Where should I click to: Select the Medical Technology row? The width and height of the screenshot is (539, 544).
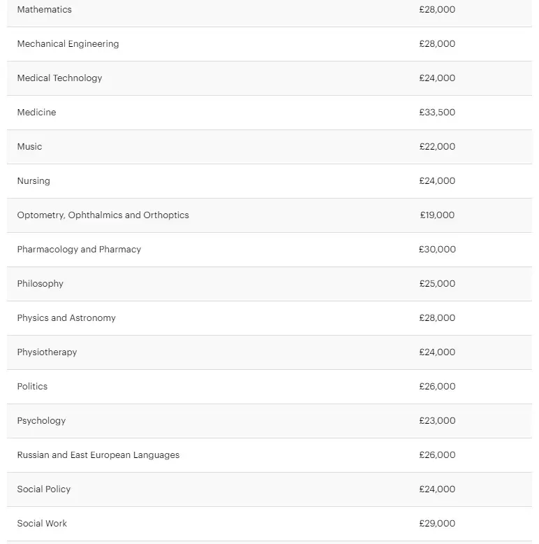pyautogui.click(x=269, y=78)
